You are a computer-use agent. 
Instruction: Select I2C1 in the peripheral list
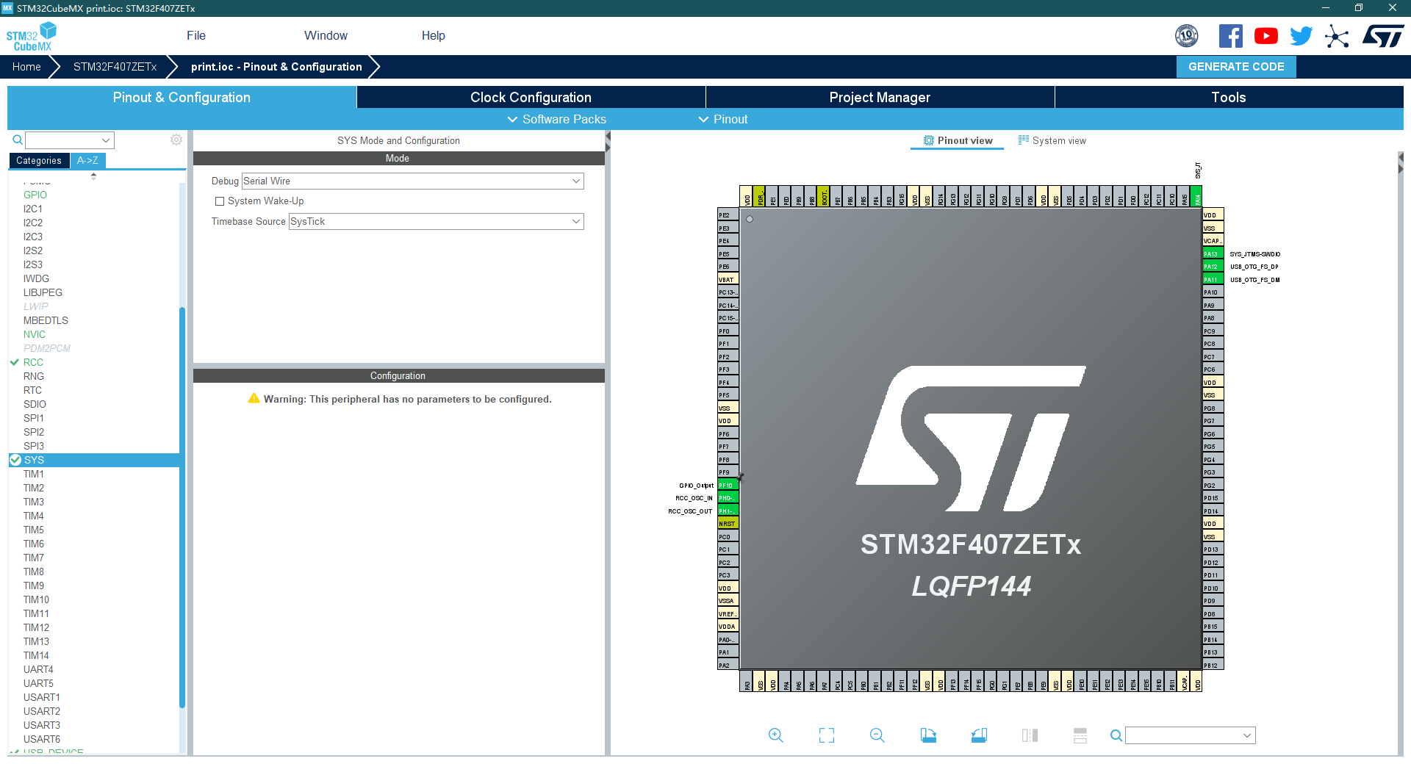[32, 209]
